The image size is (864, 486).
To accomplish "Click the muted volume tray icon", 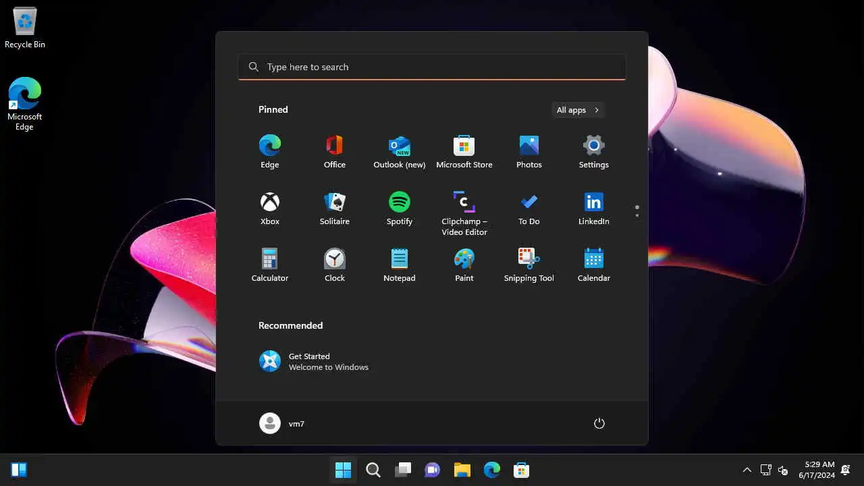I will [783, 470].
